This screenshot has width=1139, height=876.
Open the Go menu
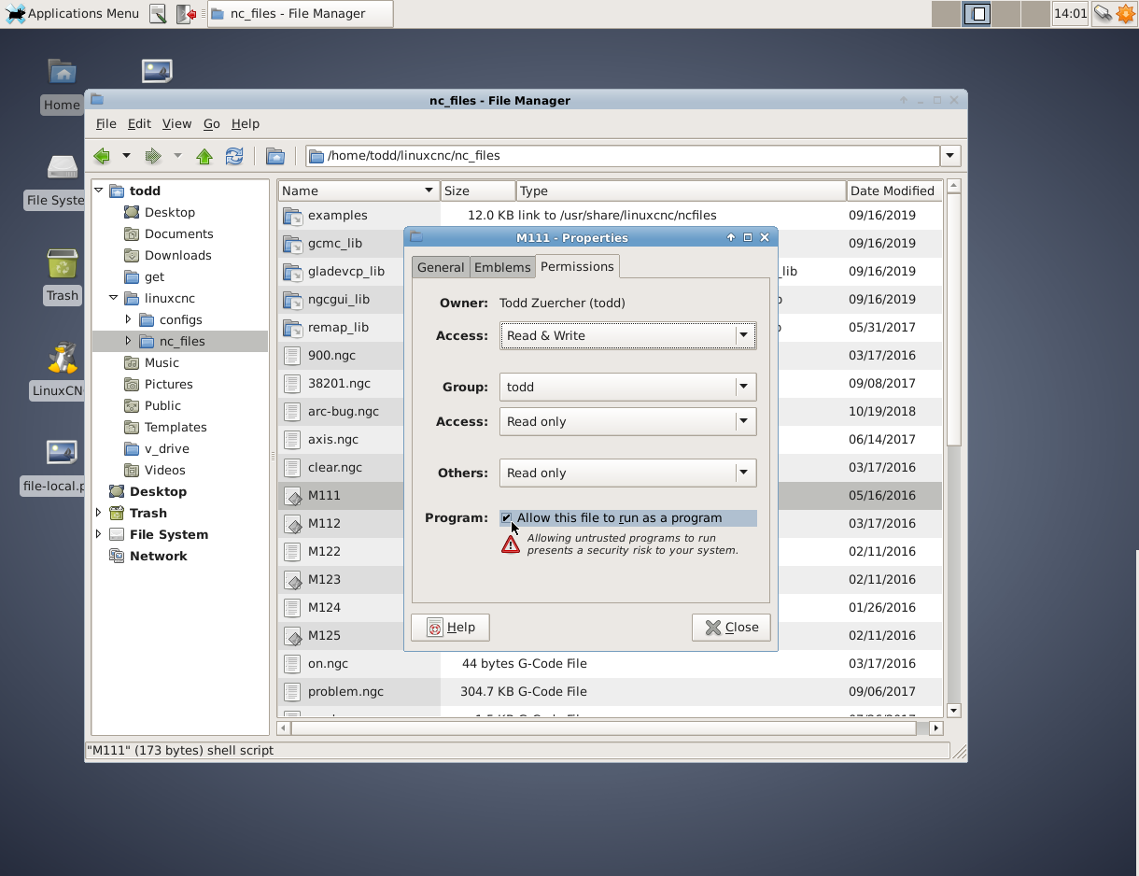coord(211,123)
